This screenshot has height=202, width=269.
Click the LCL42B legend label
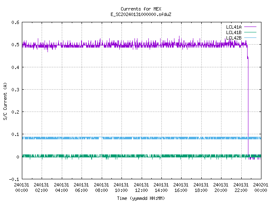[234, 38]
